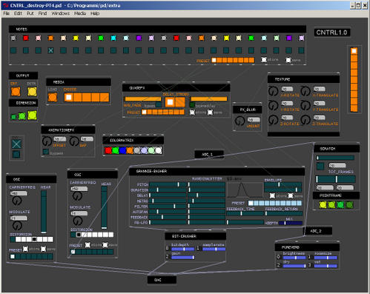
Task: Click the ADC_1 object box
Action: 209,155
